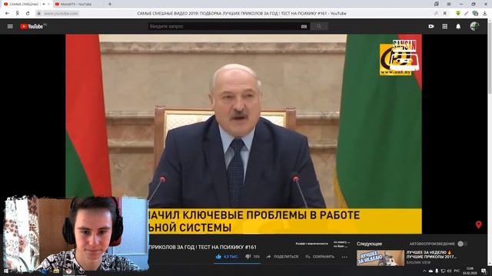Open the notifications bell
This screenshot has width=492, height=276.
click(458, 27)
